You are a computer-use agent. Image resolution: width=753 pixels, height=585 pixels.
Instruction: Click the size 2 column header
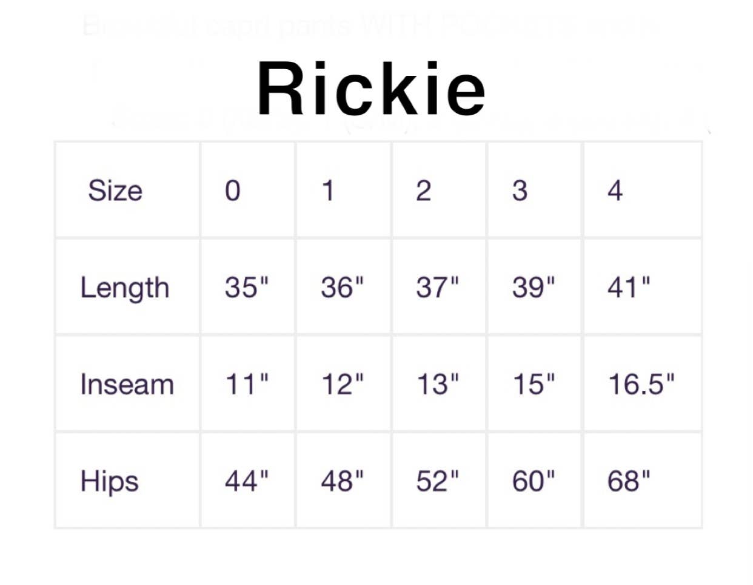click(424, 191)
